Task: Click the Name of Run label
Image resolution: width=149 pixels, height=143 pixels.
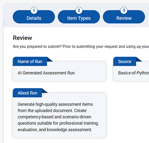Action: 30,62
